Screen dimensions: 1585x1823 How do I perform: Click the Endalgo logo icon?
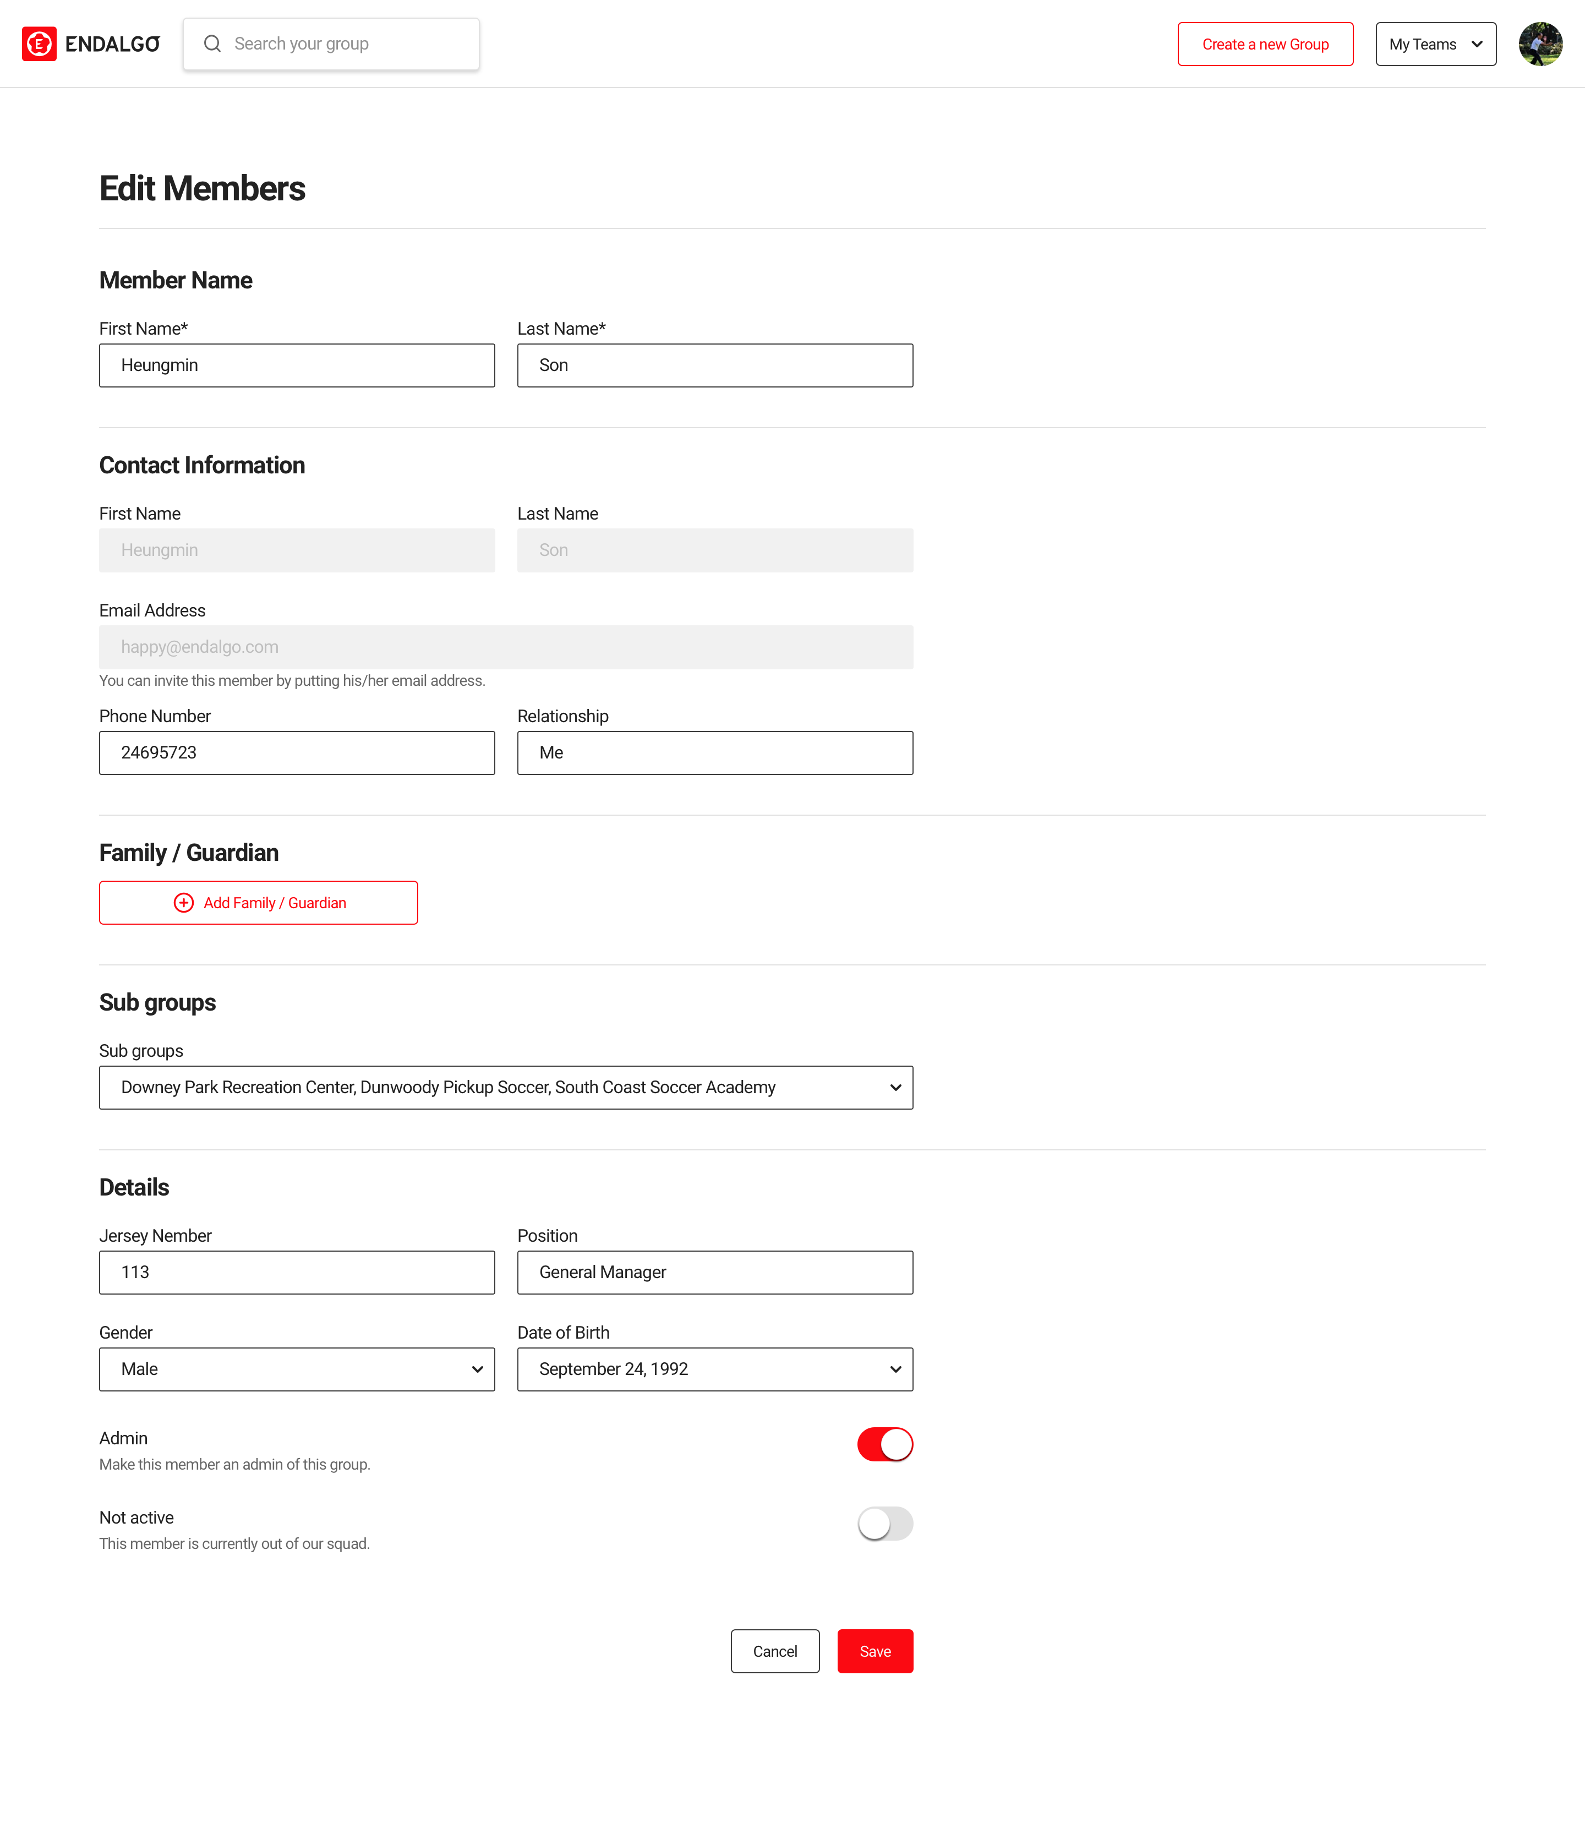[39, 44]
